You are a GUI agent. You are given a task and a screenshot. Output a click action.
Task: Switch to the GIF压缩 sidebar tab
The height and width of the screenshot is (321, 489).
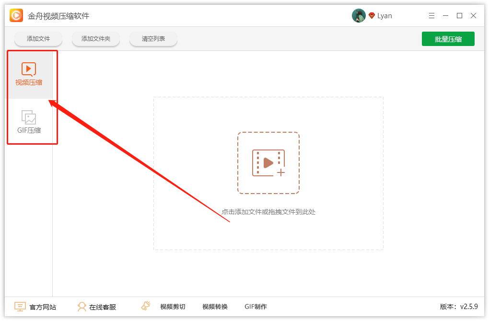pyautogui.click(x=29, y=122)
